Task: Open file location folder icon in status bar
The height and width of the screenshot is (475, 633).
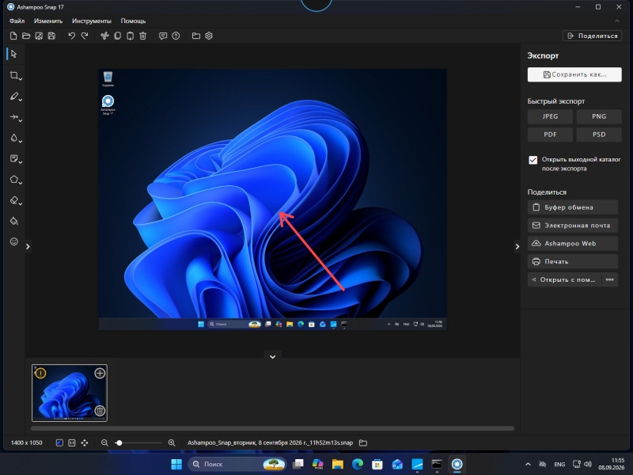Action: coord(363,443)
